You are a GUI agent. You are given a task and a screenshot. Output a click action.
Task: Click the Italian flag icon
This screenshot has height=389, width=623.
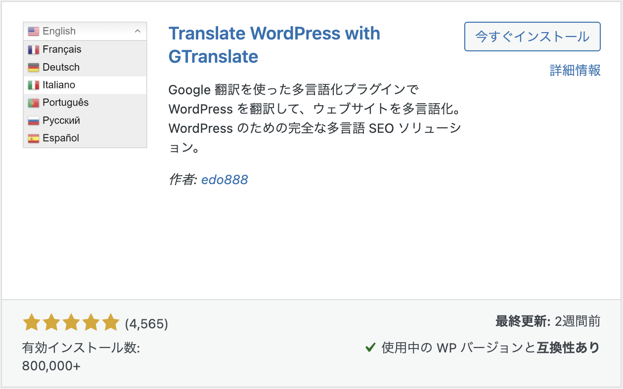point(34,85)
